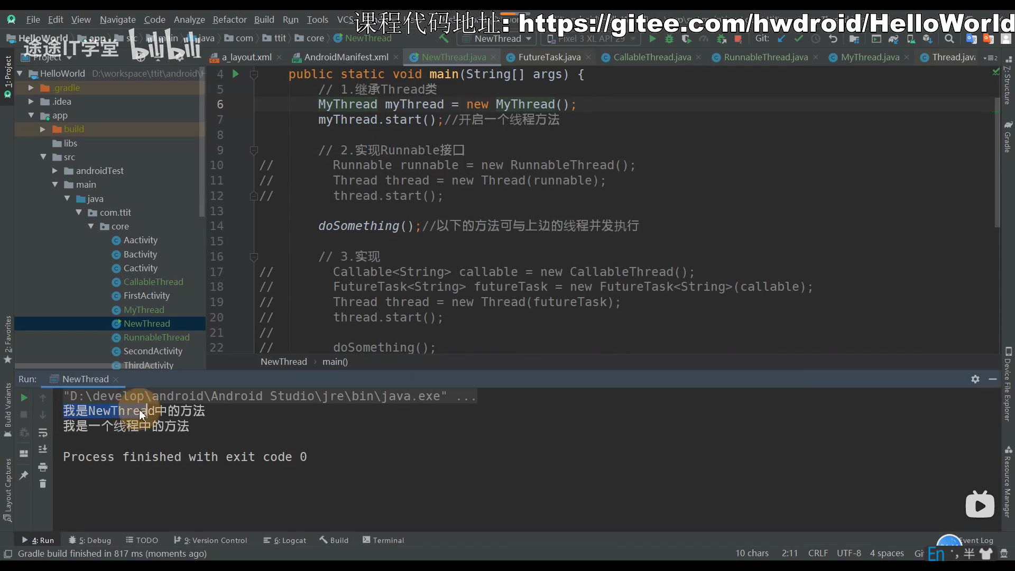Toggle the Build Variants tool window
Image resolution: width=1015 pixels, height=571 pixels.
point(7,410)
